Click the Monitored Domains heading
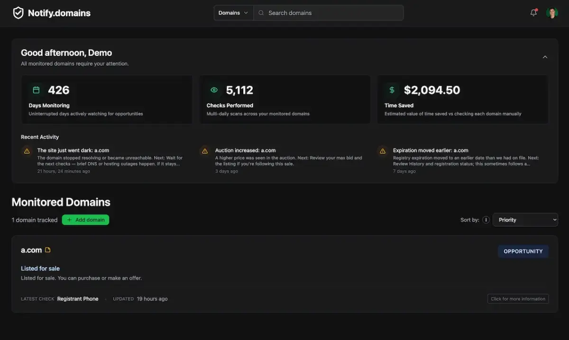The image size is (569, 340). pos(61,202)
